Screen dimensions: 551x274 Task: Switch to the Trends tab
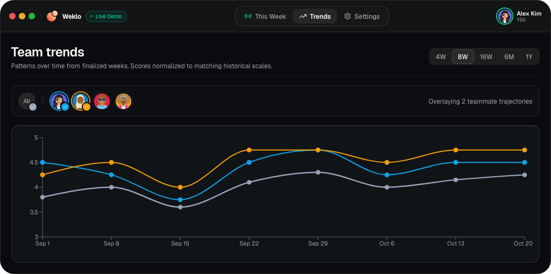pos(315,17)
